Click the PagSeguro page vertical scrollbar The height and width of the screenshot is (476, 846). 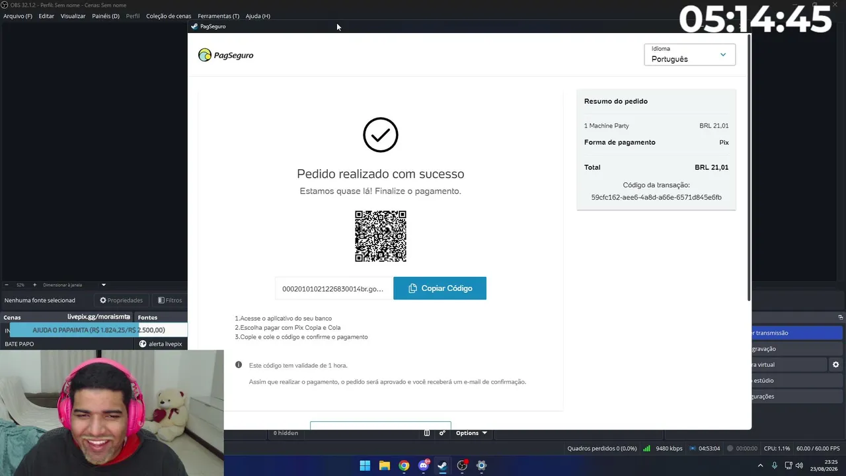[x=749, y=167]
